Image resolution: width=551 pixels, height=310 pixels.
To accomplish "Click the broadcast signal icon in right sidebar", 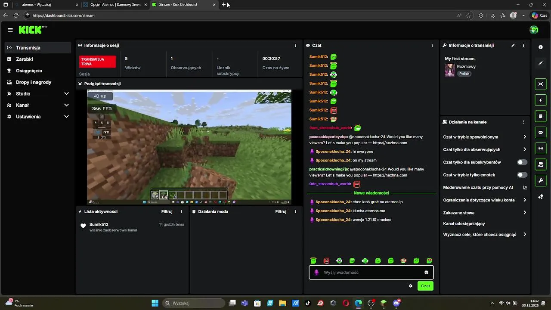I will (541, 149).
